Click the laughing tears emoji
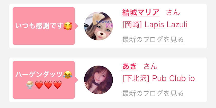216x108 pixels. (68, 75)
